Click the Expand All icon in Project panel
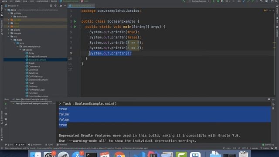 pyautogui.click(x=55, y=6)
